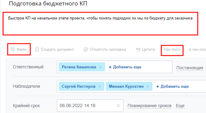This screenshot has height=113, width=206.
Task: Open the Чек-лист option
Action: point(172,49)
